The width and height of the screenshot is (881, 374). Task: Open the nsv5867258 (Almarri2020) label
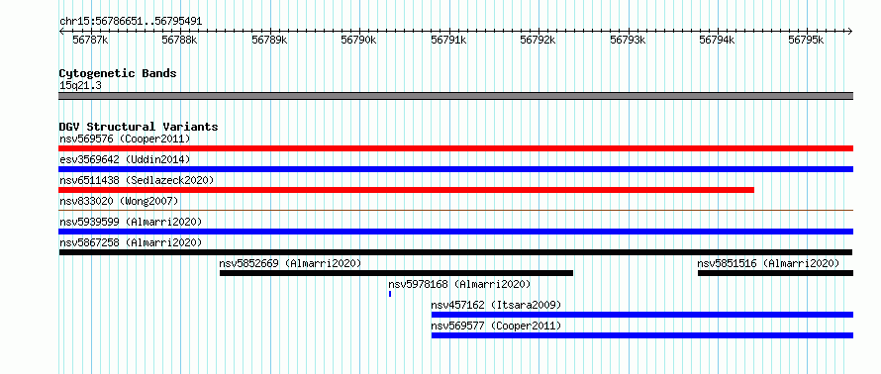(x=131, y=242)
